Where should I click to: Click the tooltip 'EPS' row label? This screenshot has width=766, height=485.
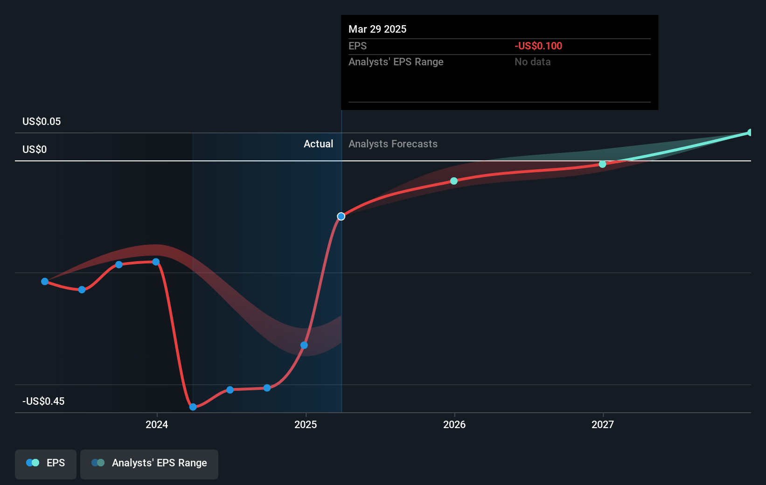[x=358, y=46]
